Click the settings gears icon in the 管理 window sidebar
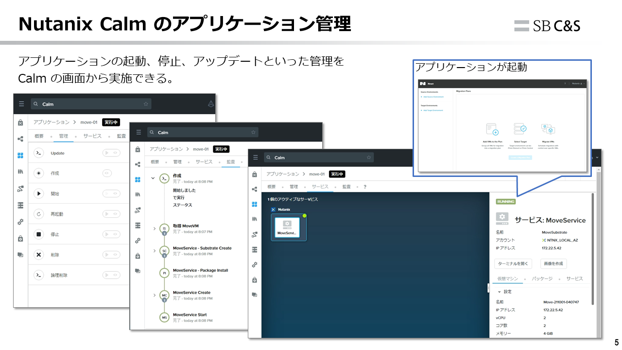Viewport: 622px width, 350px height. click(20, 222)
